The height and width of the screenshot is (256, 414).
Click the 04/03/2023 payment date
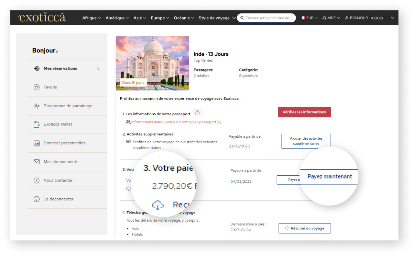coord(241,181)
